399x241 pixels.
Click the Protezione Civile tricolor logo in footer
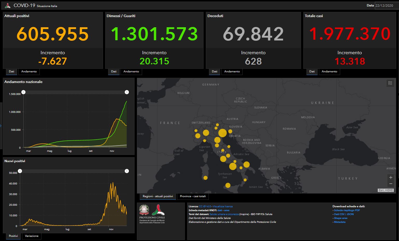point(158,210)
